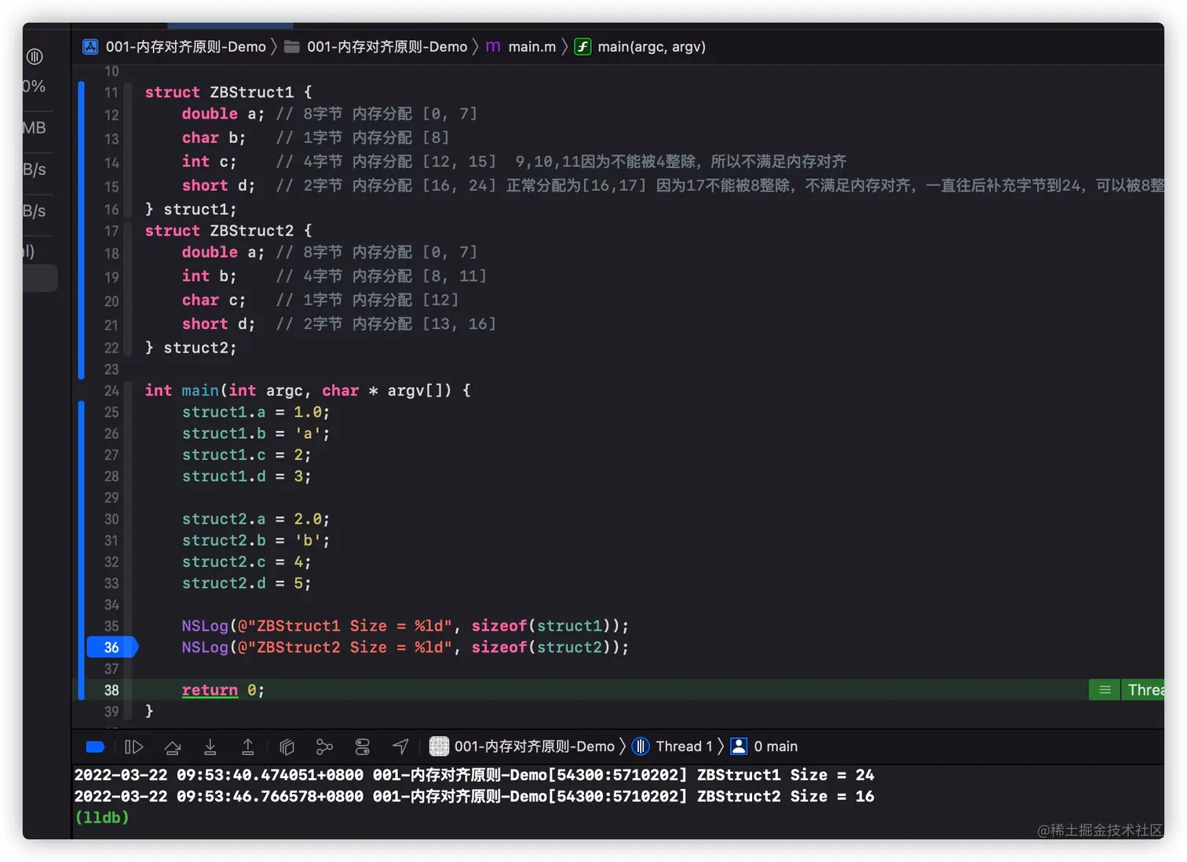Click 'struct2.d = 5;' on line 33
The width and height of the screenshot is (1187, 862).
(247, 583)
